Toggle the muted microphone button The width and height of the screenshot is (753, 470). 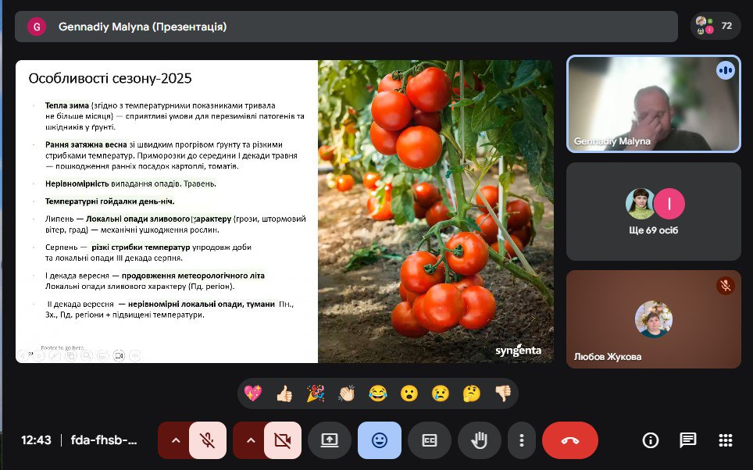pyautogui.click(x=207, y=440)
